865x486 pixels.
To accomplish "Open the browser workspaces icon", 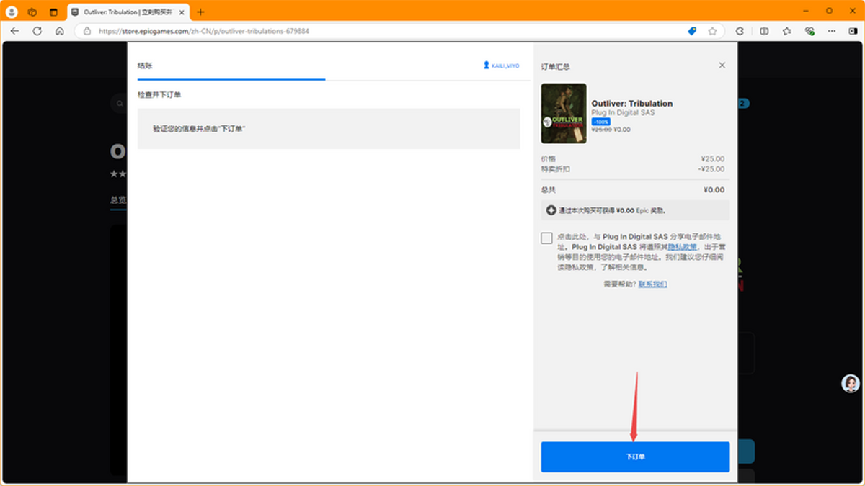I will coord(32,12).
